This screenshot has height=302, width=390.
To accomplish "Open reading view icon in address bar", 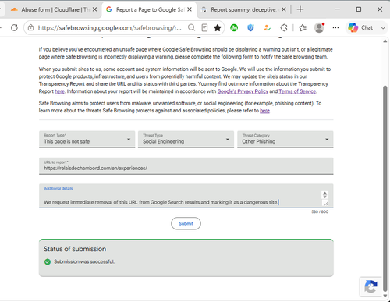I will pos(204,27).
